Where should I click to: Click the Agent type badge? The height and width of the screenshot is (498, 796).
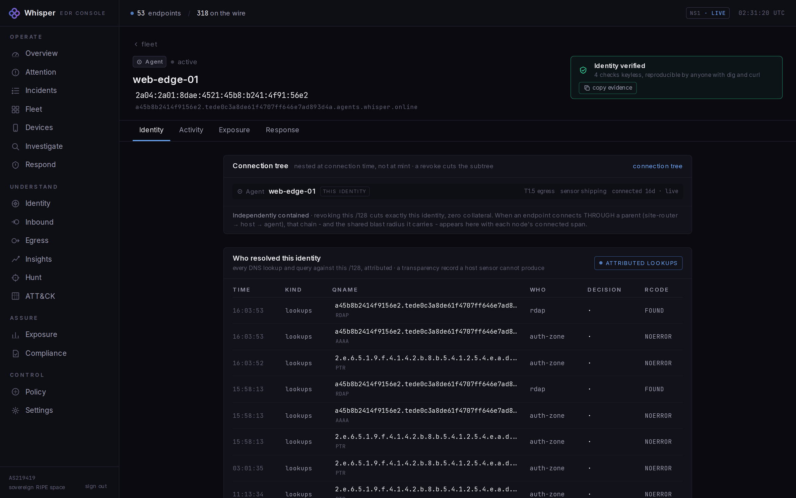coord(150,62)
